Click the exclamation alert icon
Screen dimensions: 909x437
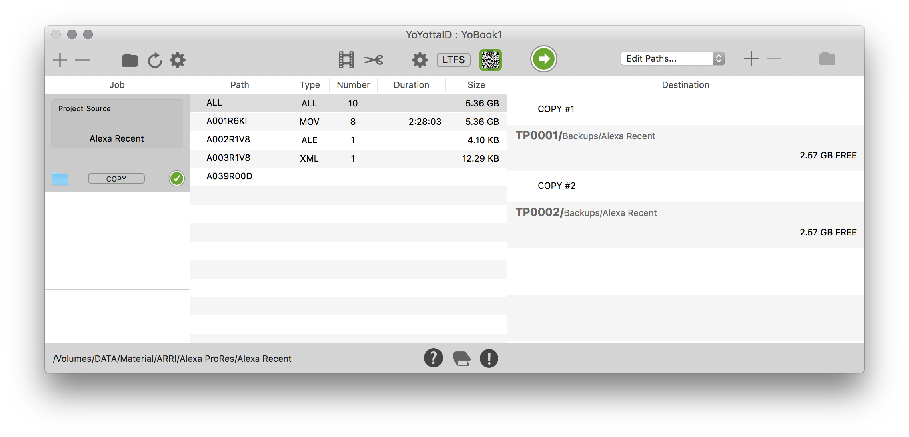[x=489, y=358]
